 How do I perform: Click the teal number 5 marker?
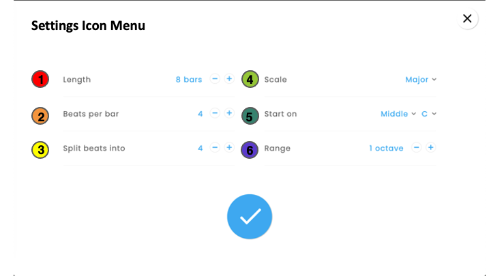(250, 116)
